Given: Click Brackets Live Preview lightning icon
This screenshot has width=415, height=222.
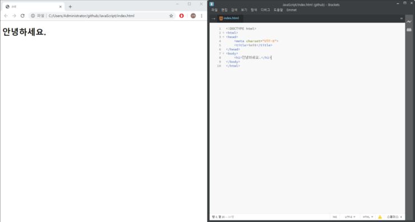Looking at the screenshot, I should tap(409, 22).
